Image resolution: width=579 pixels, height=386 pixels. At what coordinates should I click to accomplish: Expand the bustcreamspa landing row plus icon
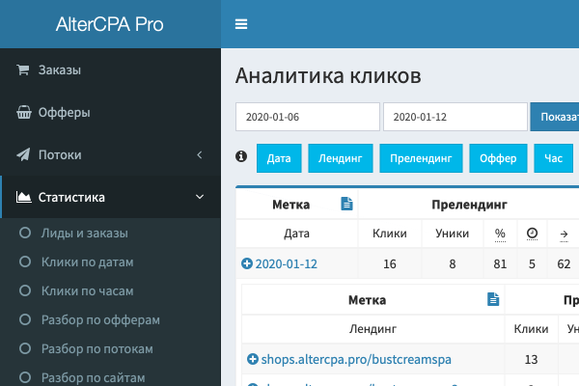pyautogui.click(x=253, y=359)
